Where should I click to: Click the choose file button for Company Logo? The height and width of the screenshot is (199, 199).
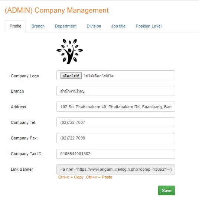71,76
